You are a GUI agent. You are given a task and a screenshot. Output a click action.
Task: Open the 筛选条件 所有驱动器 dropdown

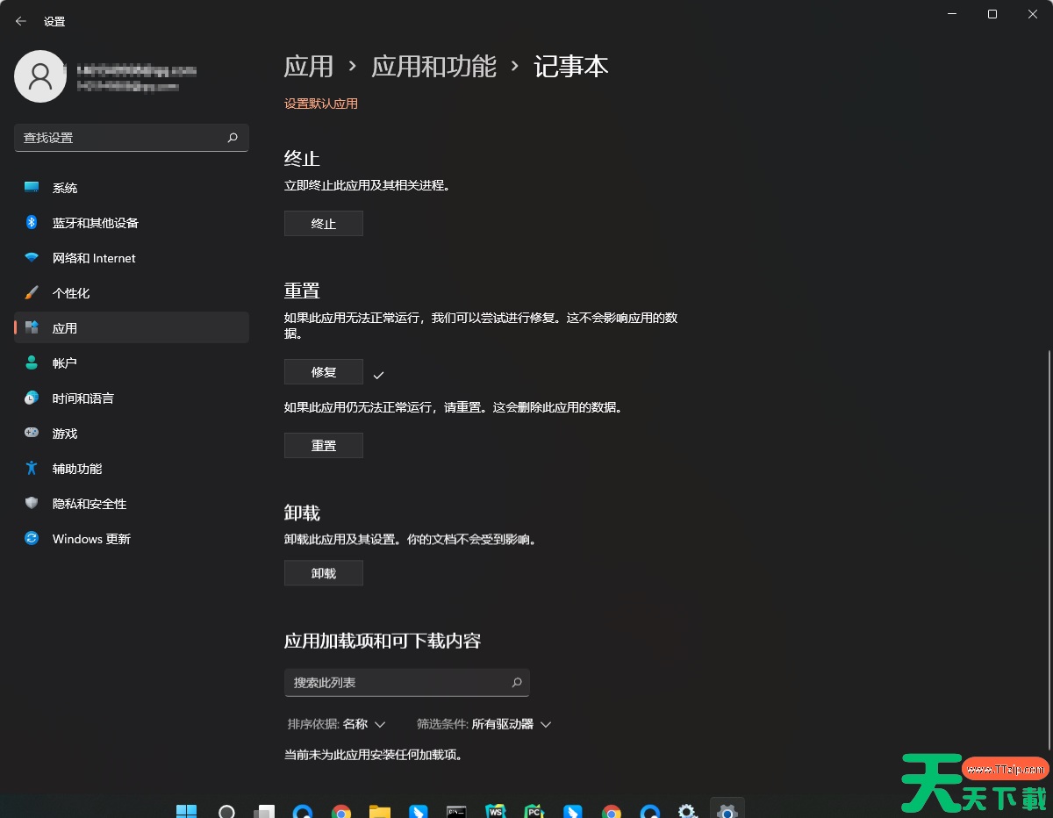pos(484,724)
